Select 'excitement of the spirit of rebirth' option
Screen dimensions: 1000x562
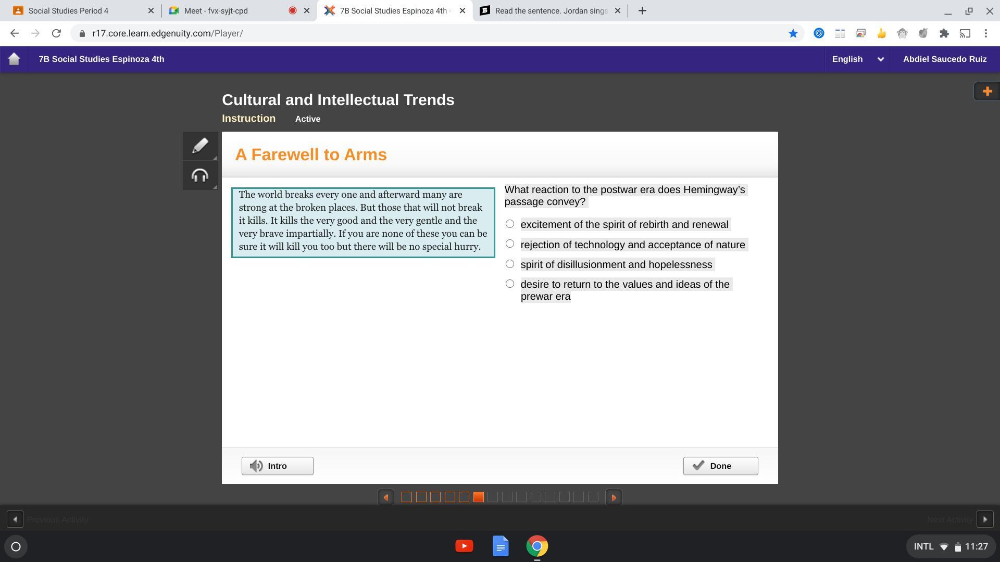[510, 224]
